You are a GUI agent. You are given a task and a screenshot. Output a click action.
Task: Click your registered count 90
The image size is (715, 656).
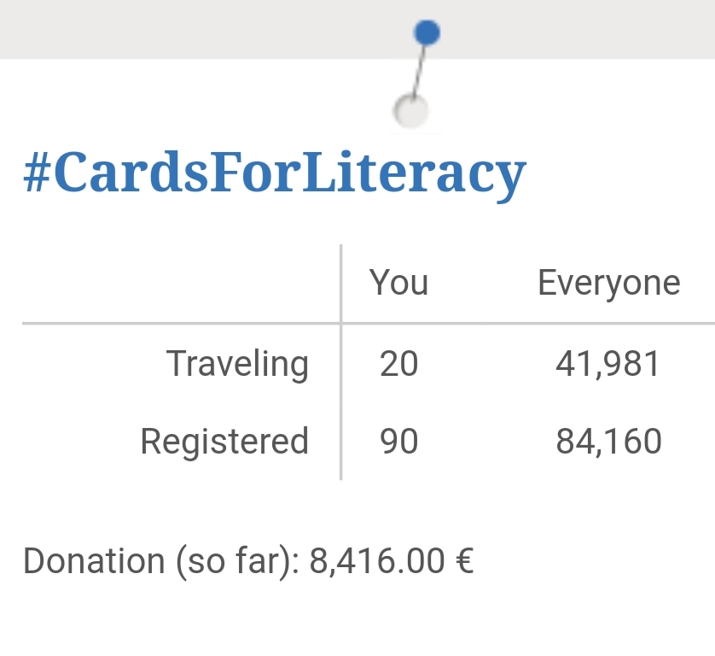click(399, 442)
